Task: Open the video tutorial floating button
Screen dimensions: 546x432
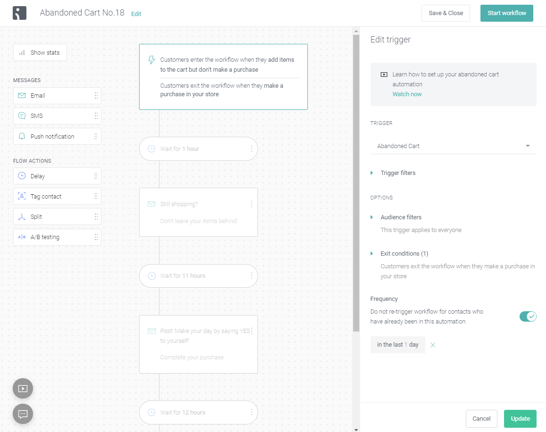Action: coord(23,389)
